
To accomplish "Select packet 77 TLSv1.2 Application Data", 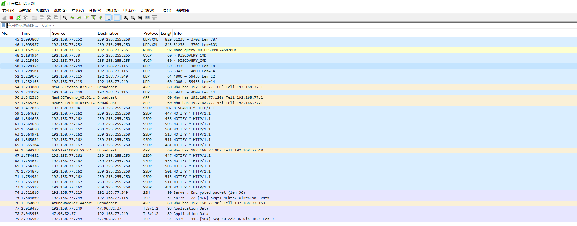I will (x=288, y=208).
